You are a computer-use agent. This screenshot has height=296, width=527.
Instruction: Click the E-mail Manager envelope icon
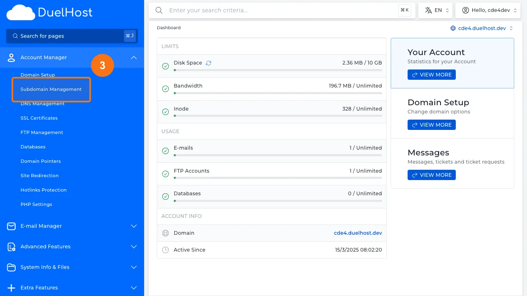[x=11, y=226]
